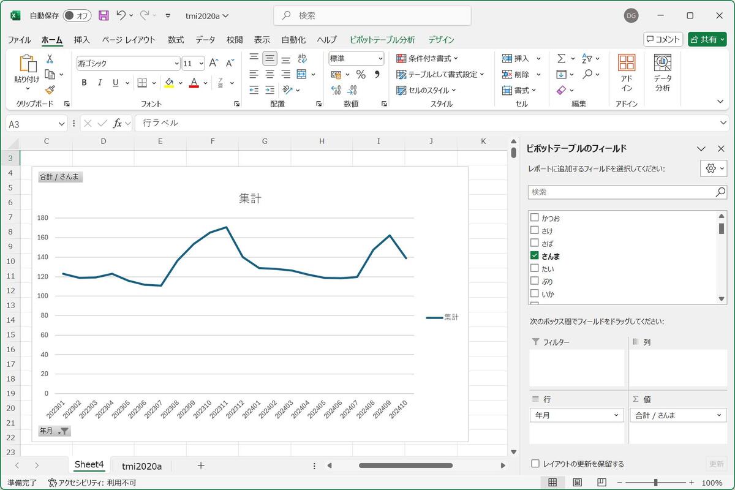Enable defer layout update (レイアウトの更新を保留する)
Image resolution: width=735 pixels, height=490 pixels.
click(535, 464)
